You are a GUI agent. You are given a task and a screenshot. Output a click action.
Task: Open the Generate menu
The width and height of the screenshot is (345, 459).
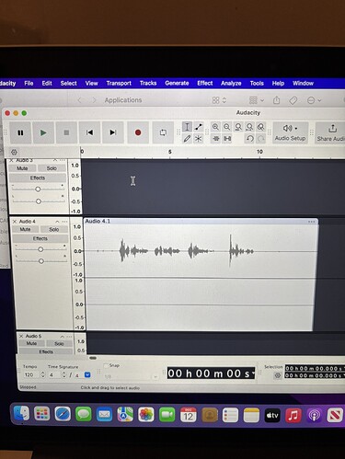(177, 83)
